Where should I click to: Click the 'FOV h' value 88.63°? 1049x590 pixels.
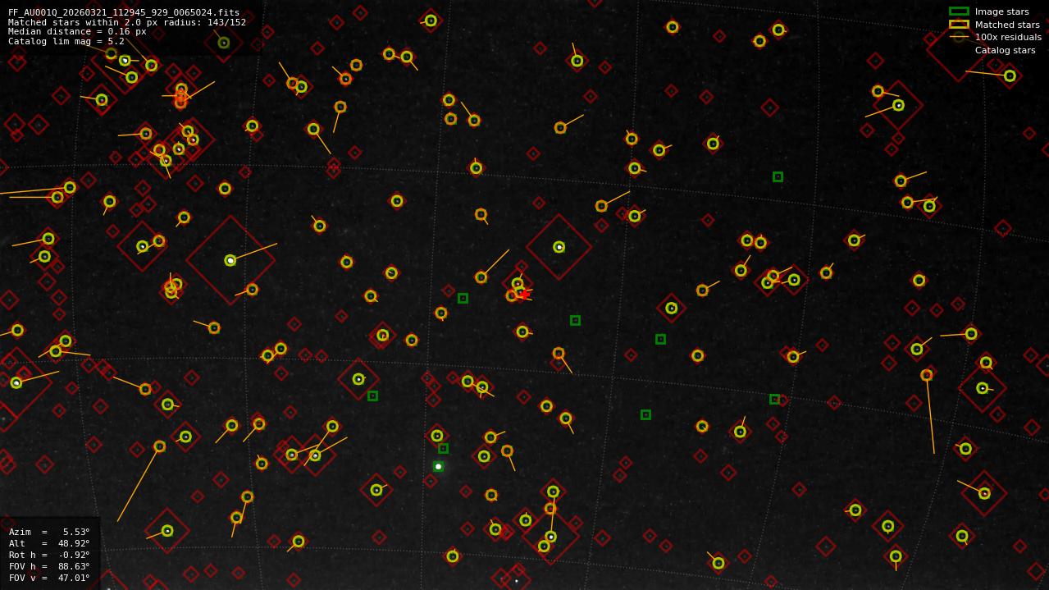[73, 566]
